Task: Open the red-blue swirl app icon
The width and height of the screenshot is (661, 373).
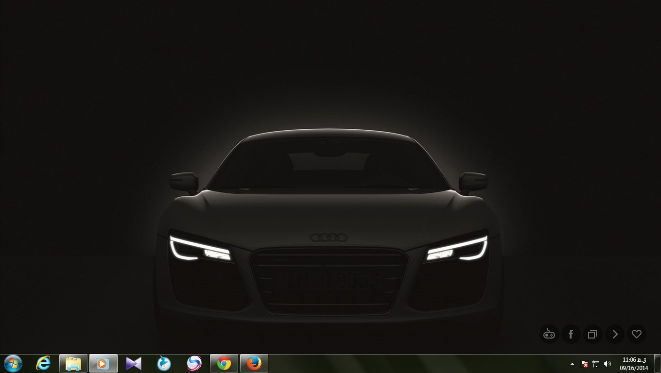Action: pyautogui.click(x=194, y=363)
